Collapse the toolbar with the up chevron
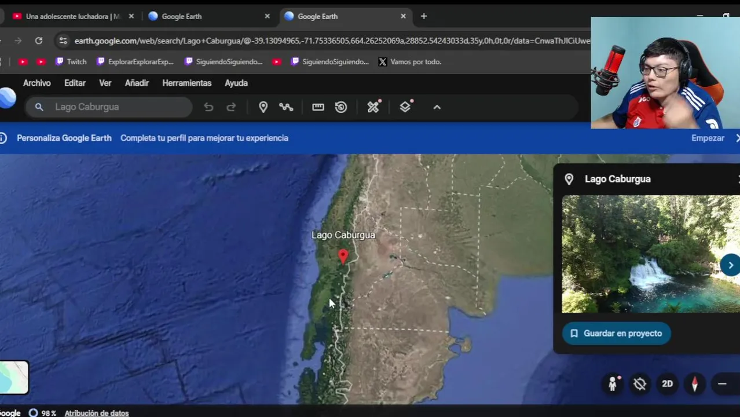 coord(437,107)
